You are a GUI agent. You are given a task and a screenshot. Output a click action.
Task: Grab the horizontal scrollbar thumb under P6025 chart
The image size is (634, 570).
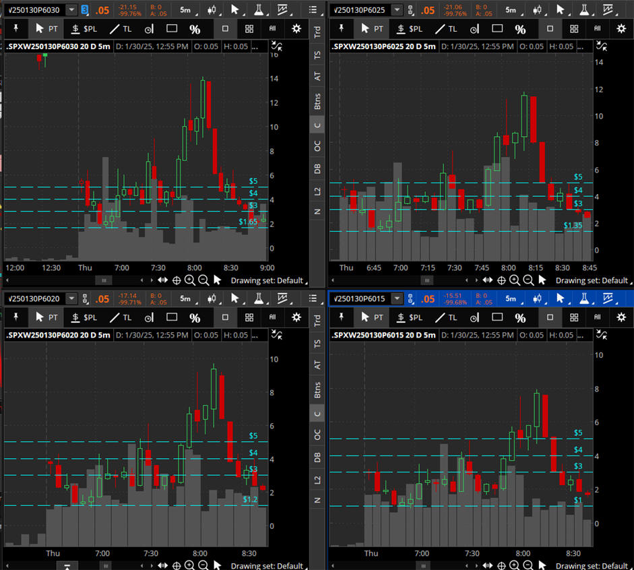[x=427, y=280]
